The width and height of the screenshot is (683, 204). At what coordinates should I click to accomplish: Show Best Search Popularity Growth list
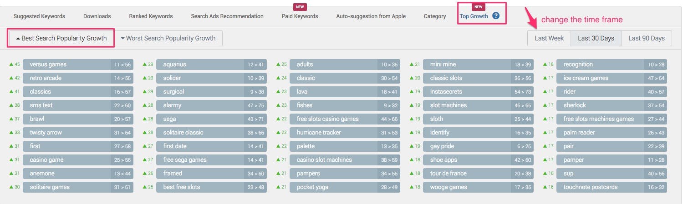click(x=61, y=38)
